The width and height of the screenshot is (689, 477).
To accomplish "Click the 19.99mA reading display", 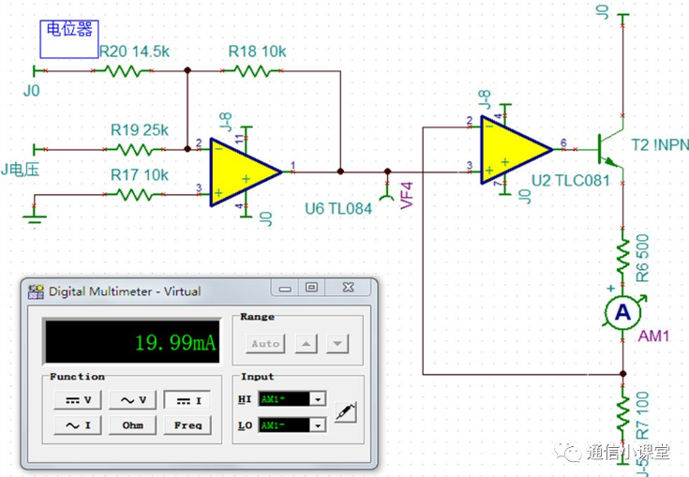I will pos(133,342).
